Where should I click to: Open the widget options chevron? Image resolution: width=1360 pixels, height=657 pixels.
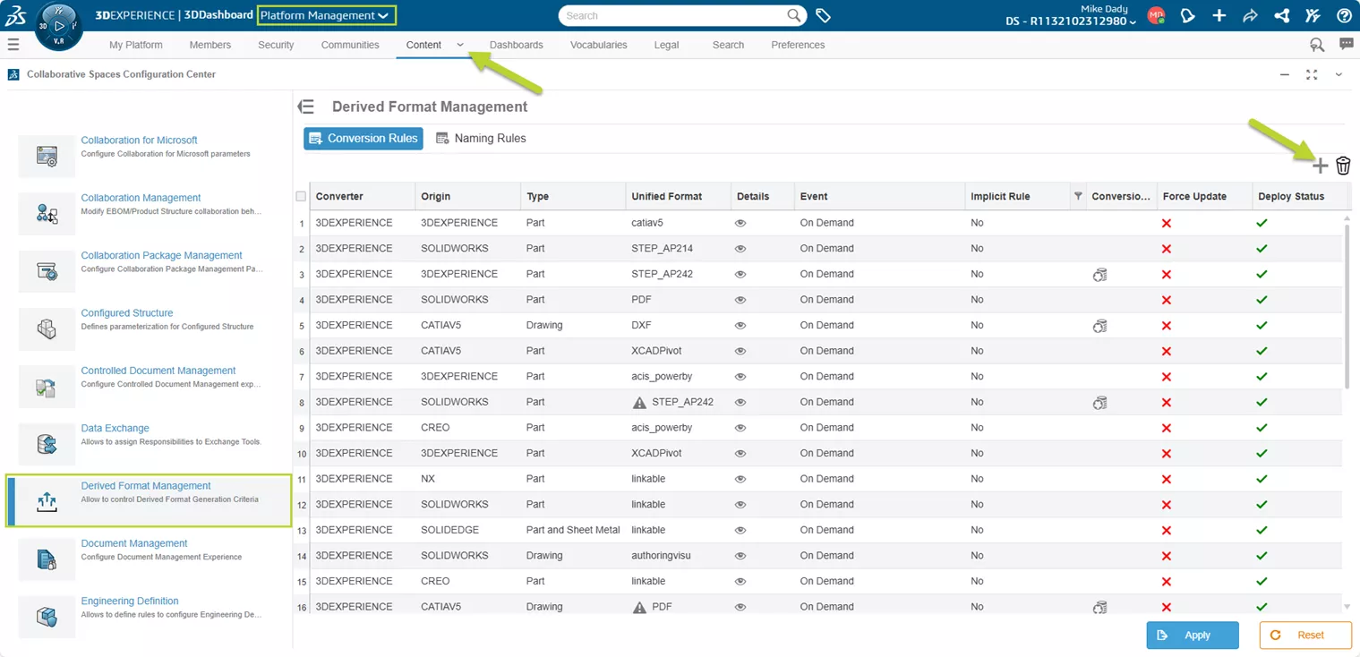coord(1339,74)
